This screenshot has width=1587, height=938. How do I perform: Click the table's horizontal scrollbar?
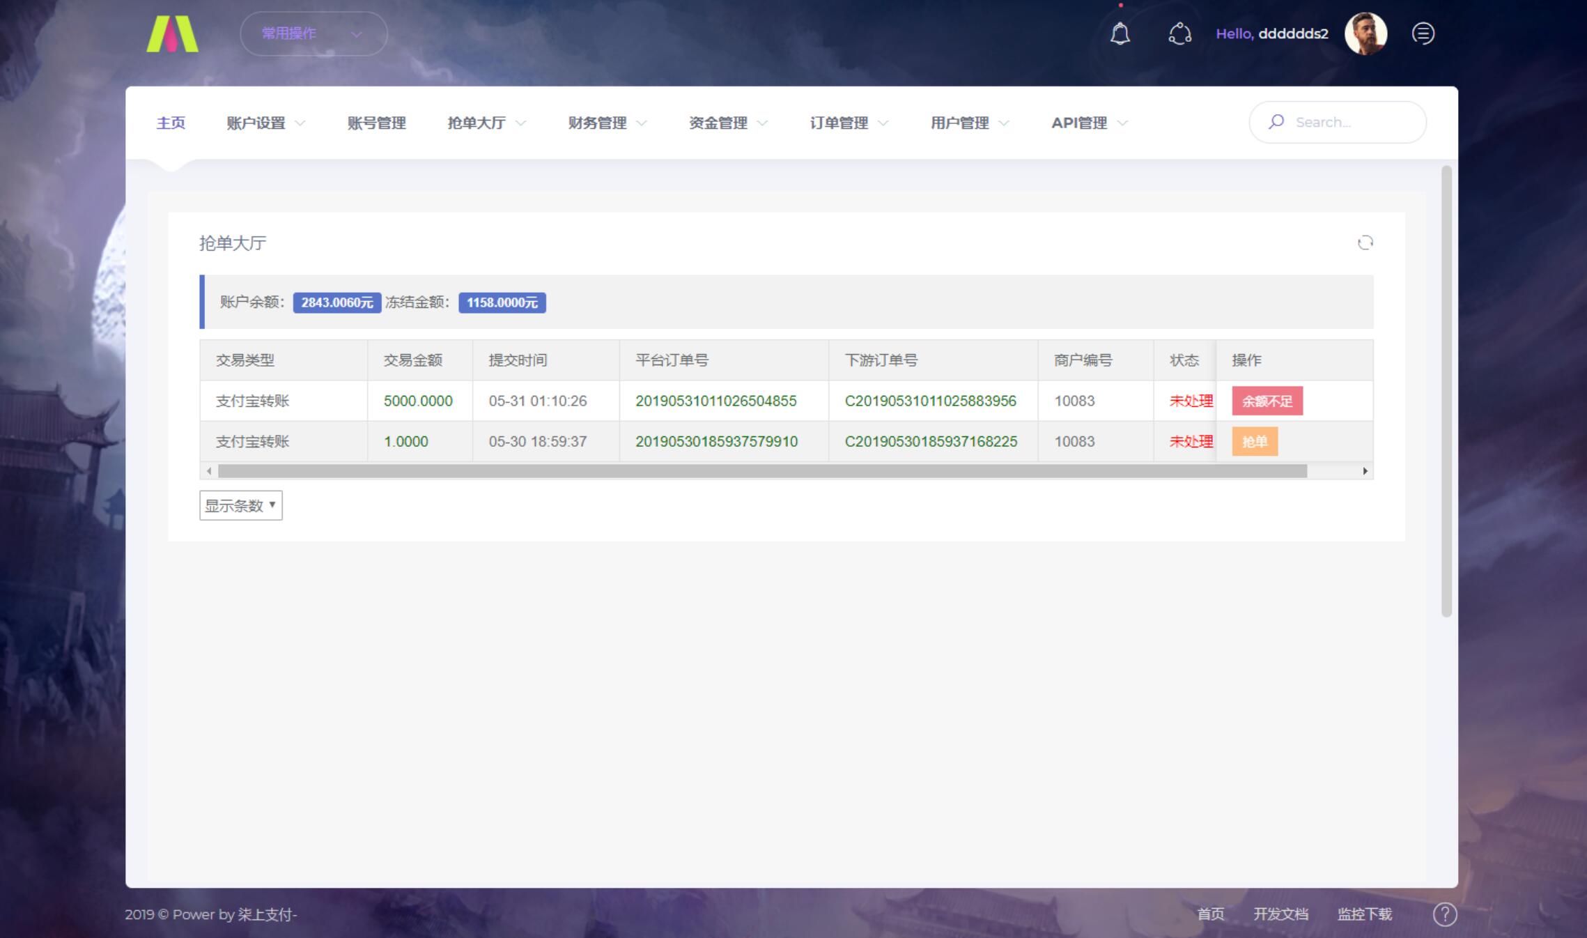pos(762,471)
